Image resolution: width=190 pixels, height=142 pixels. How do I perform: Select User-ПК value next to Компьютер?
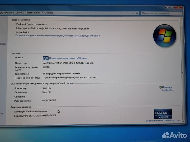pyautogui.click(x=46, y=88)
